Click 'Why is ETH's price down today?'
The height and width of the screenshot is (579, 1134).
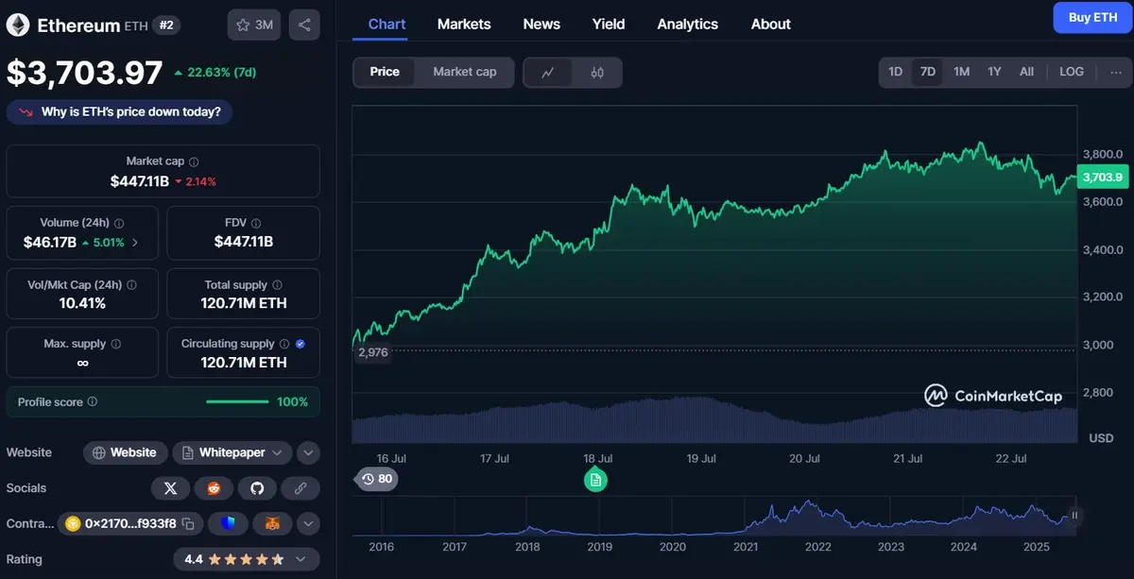click(119, 112)
